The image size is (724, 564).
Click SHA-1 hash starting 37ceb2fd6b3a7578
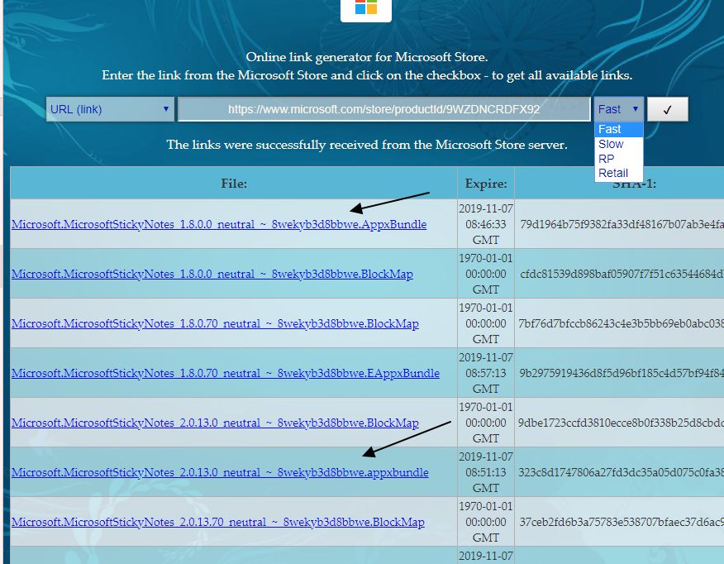(622, 522)
